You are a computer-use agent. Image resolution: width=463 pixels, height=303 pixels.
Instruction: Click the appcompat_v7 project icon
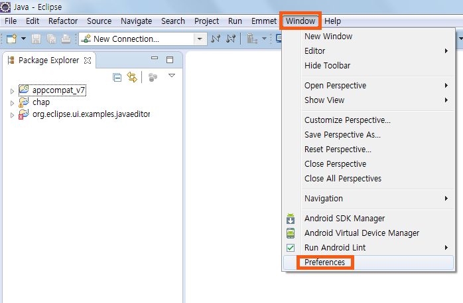click(x=24, y=90)
